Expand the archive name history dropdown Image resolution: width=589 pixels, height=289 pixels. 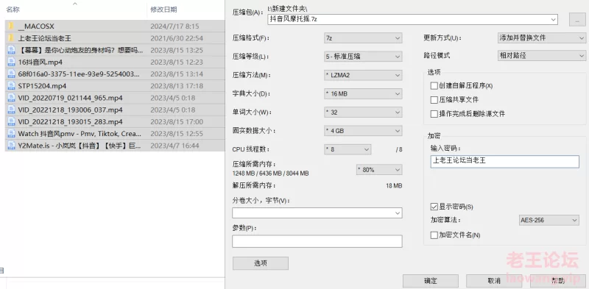point(554,19)
